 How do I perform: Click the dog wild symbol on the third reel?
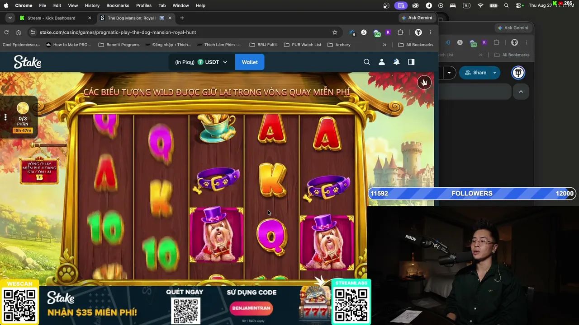217,235
